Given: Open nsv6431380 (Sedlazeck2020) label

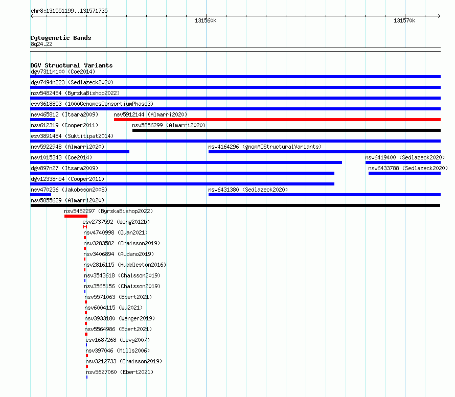Looking at the screenshot, I should [x=248, y=190].
